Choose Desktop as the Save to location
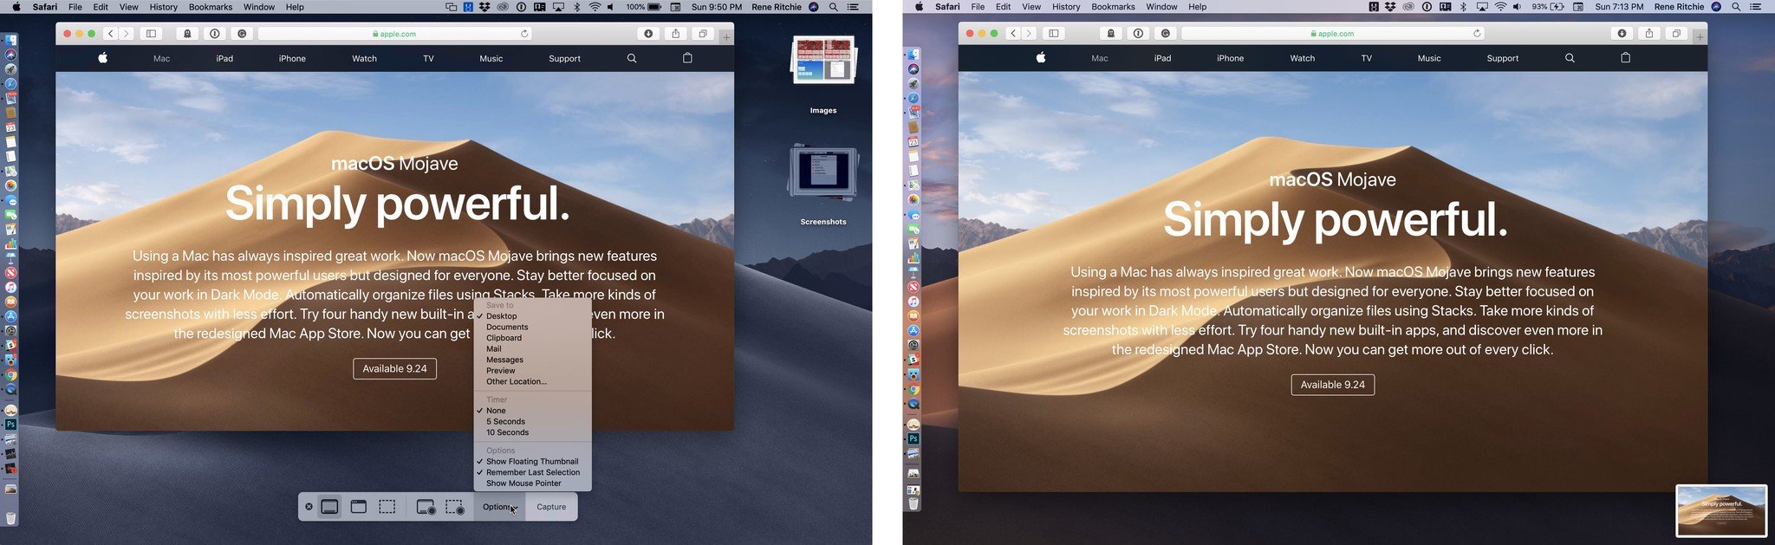1775x545 pixels. (532, 316)
